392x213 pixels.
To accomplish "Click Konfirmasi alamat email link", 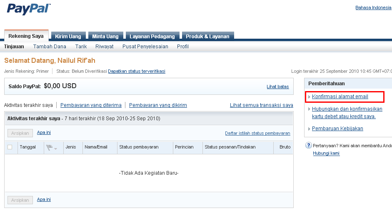I will (340, 97).
